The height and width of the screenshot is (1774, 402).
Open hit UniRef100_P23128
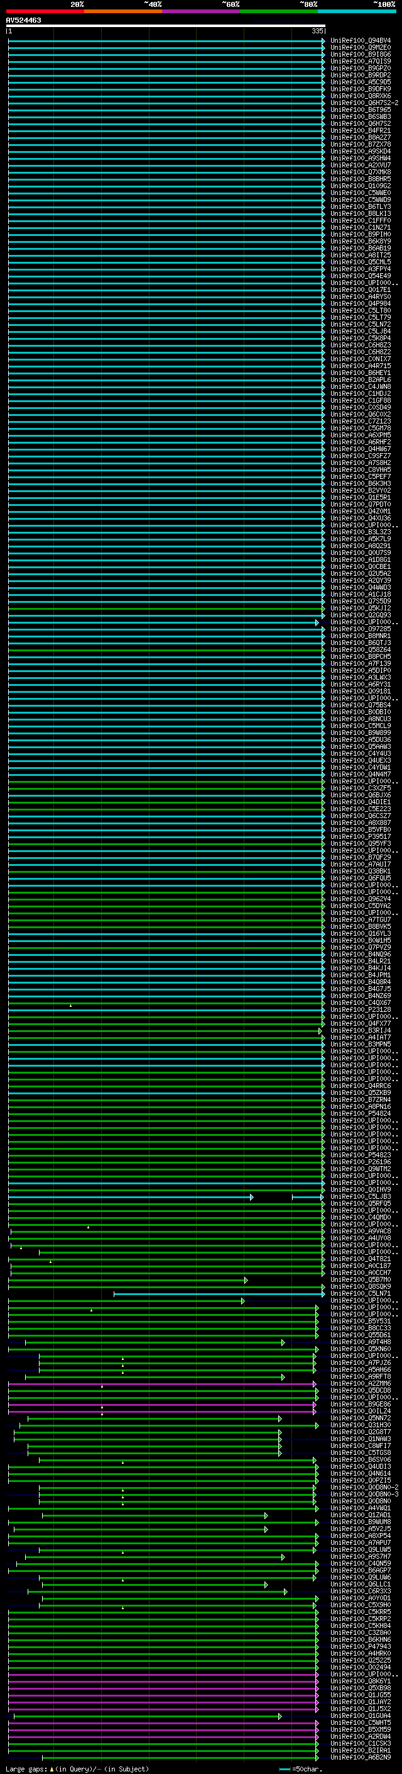360,1009
